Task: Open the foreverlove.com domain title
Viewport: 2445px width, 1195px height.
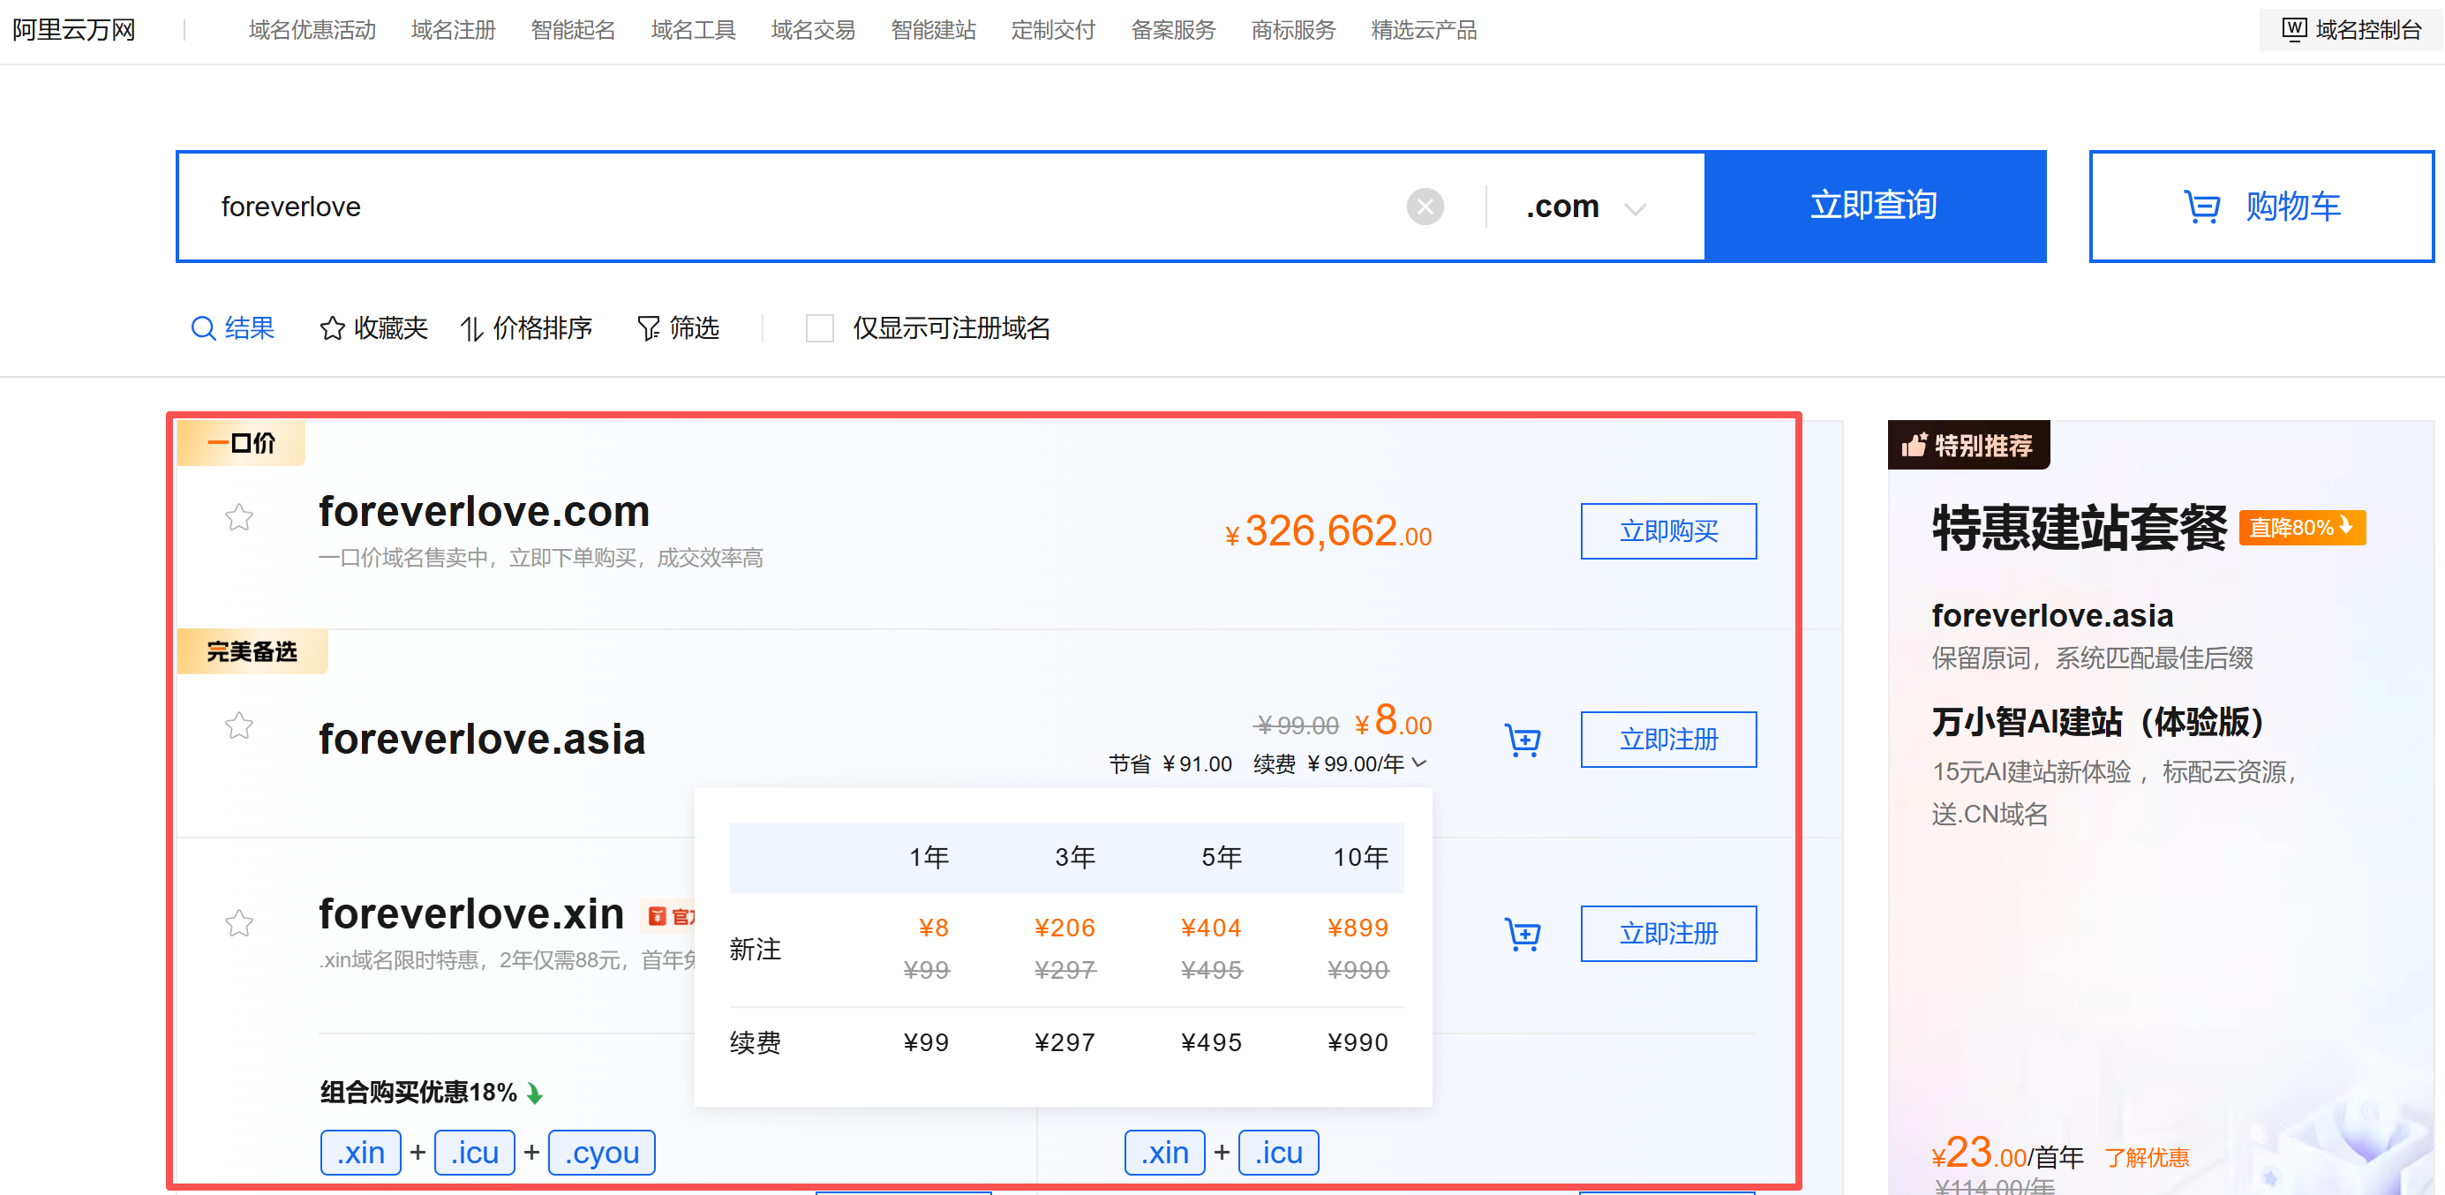Action: pyautogui.click(x=484, y=512)
